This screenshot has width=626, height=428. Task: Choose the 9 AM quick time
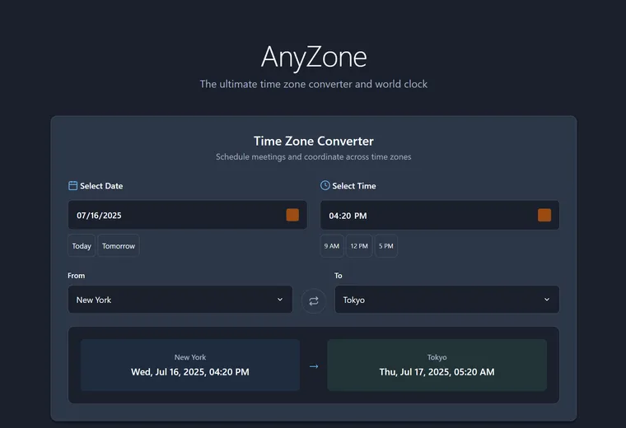[332, 246]
